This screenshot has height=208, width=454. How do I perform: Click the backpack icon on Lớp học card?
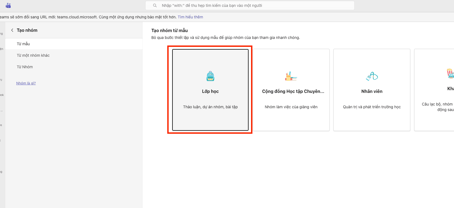click(210, 76)
